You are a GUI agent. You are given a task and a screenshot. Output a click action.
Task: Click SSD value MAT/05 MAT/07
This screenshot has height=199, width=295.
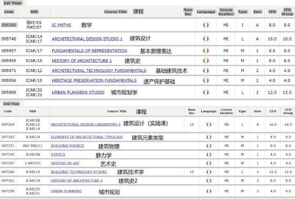[x=34, y=25]
